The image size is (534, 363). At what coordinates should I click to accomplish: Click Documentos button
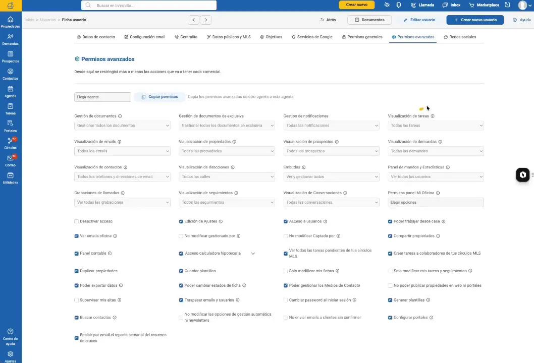[369, 20]
